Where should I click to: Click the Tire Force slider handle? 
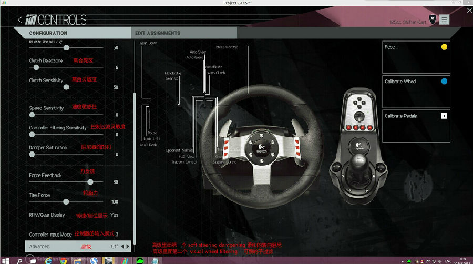pyautogui.click(x=66, y=201)
